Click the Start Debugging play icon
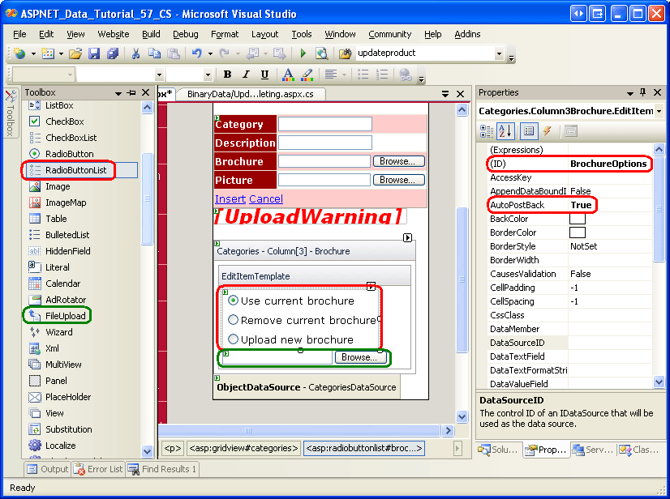 pyautogui.click(x=303, y=53)
